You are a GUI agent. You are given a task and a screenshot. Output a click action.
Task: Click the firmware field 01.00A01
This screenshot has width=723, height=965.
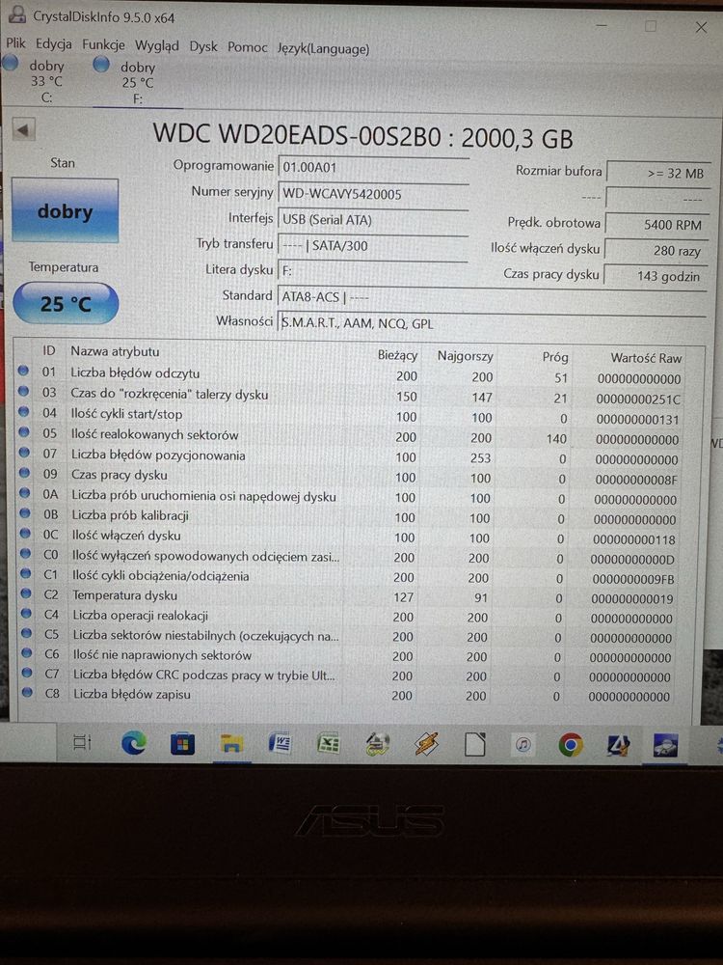tap(373, 167)
